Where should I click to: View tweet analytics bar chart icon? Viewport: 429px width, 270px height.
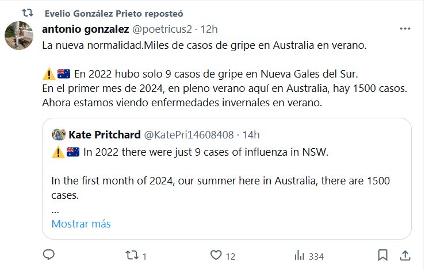(x=300, y=254)
